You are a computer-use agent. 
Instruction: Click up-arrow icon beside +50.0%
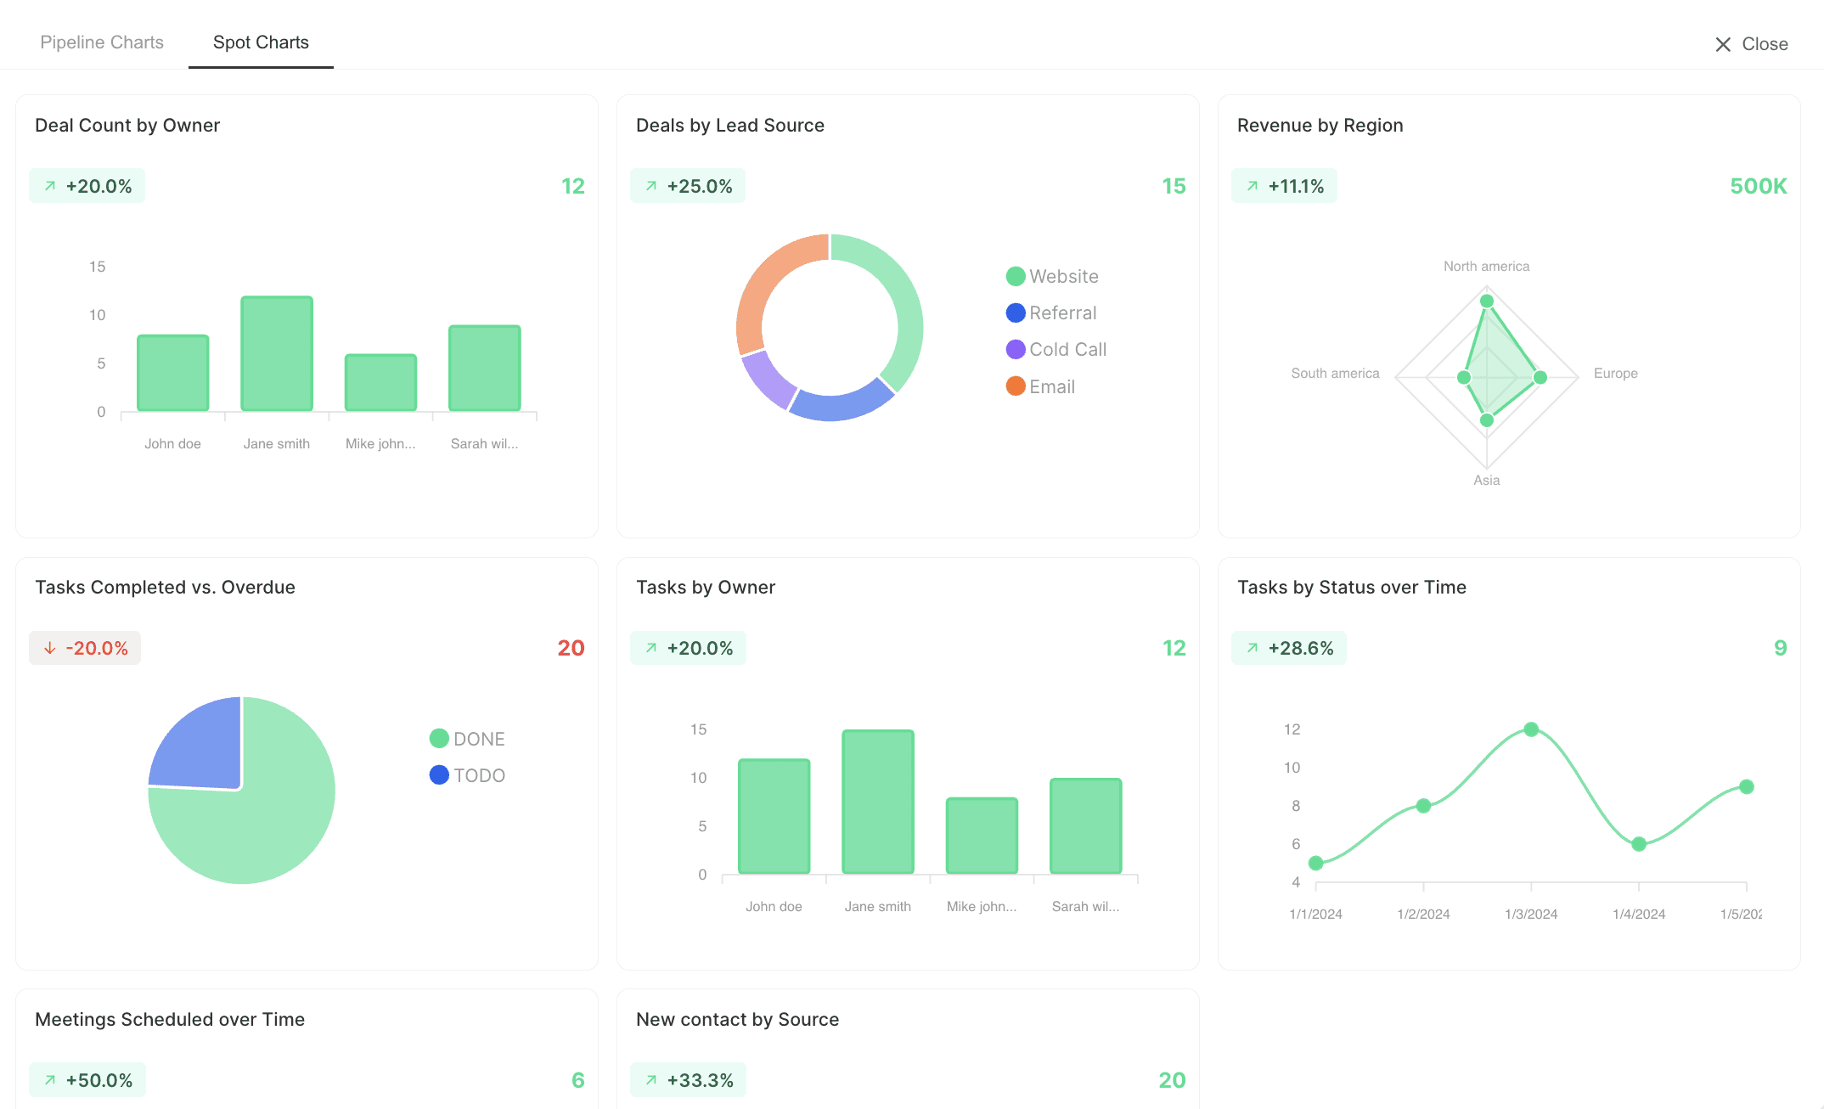[50, 1080]
